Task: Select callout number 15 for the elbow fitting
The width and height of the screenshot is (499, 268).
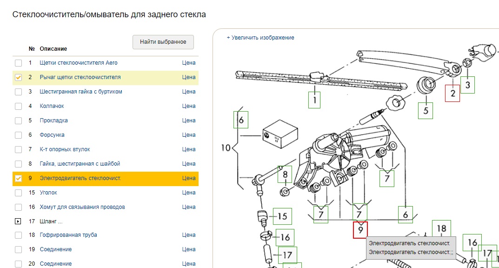Action: (282, 216)
